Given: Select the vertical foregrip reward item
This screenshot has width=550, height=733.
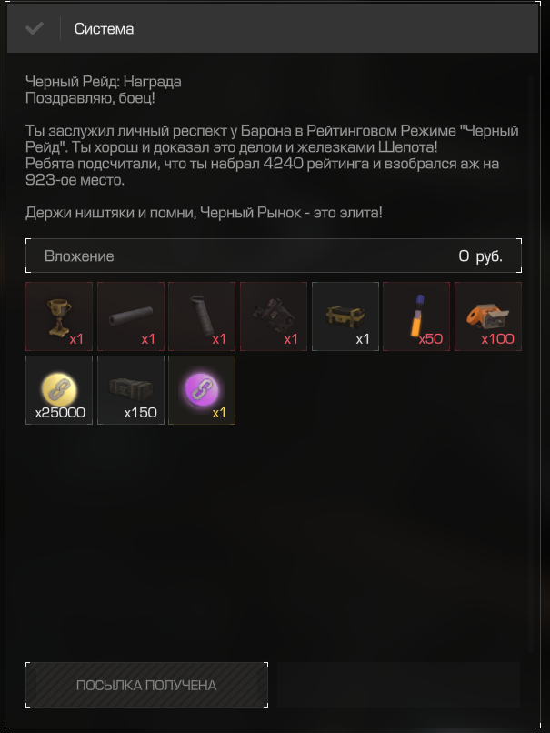Looking at the screenshot, I should pos(202,316).
